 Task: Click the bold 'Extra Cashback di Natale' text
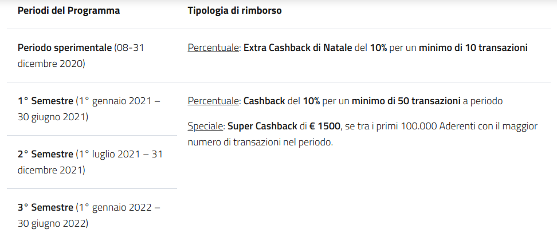click(x=297, y=48)
